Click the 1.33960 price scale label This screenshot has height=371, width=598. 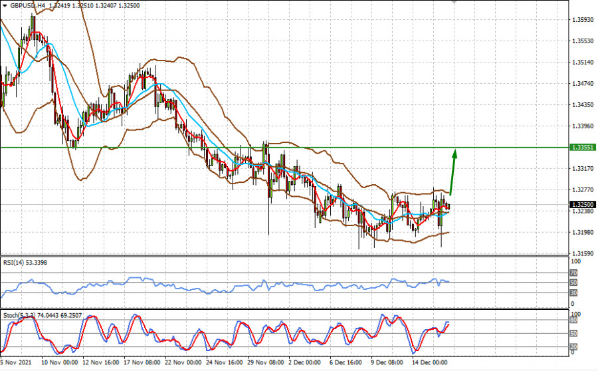(x=582, y=126)
